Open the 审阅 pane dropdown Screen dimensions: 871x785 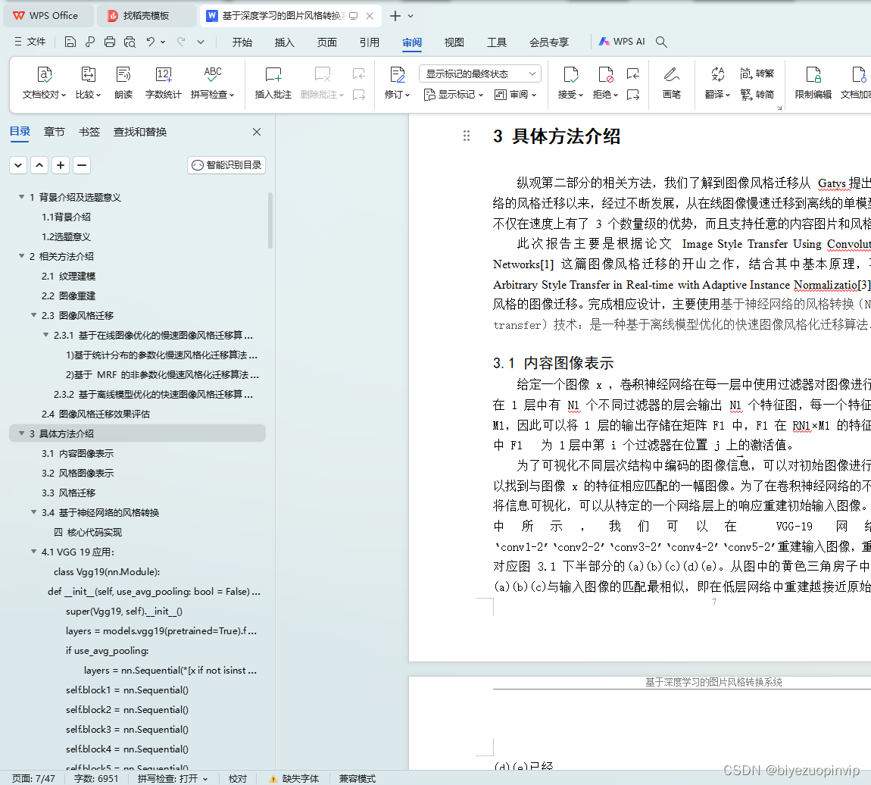[516, 95]
